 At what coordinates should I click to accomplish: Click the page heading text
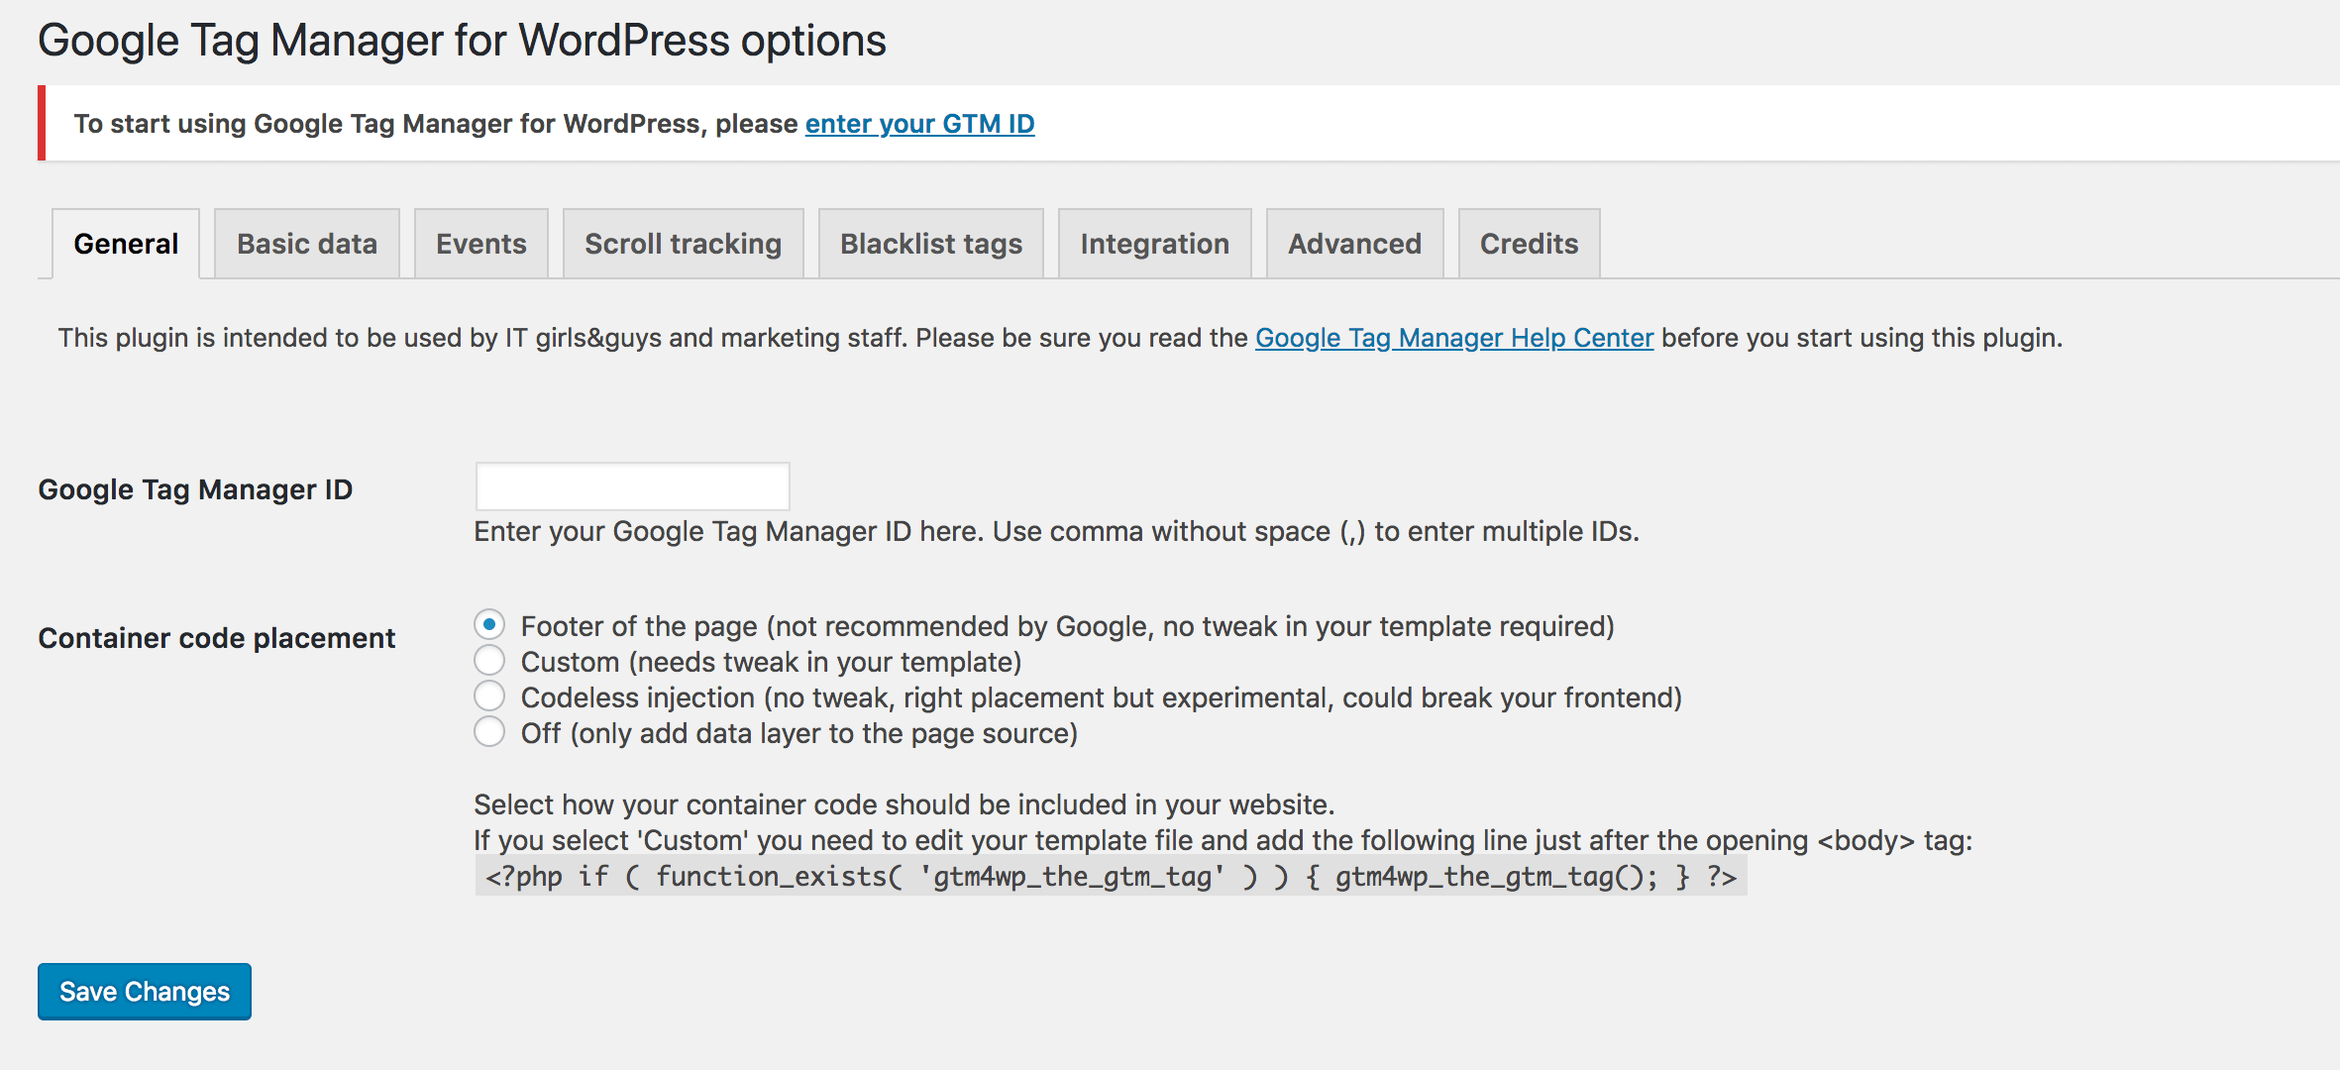click(x=463, y=40)
